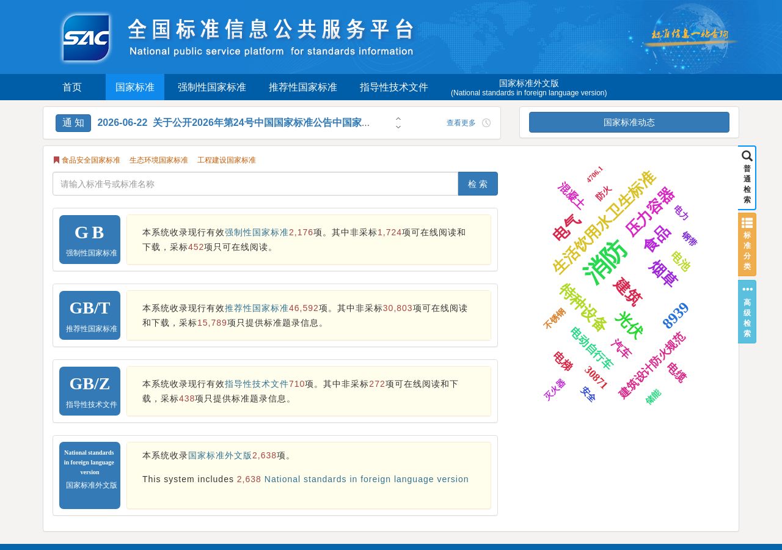Click the 通知 label button

tap(73, 123)
